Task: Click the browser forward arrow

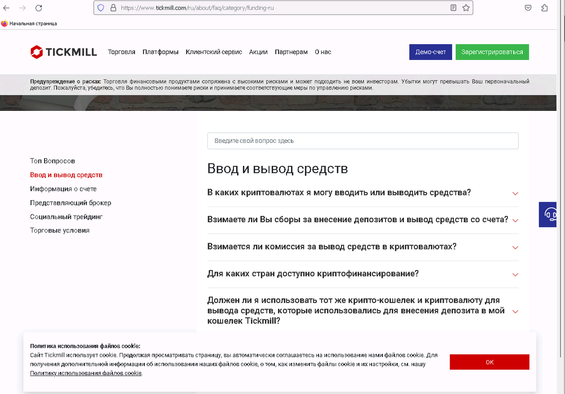Action: pyautogui.click(x=23, y=7)
